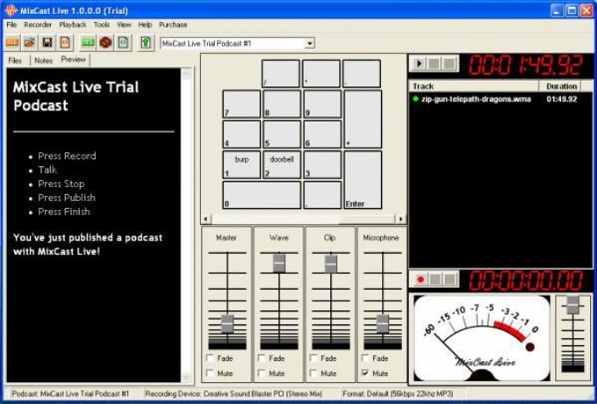Viewport: 597px width, 404px height.
Task: Click the green up-arrow publish icon
Action: tap(146, 43)
